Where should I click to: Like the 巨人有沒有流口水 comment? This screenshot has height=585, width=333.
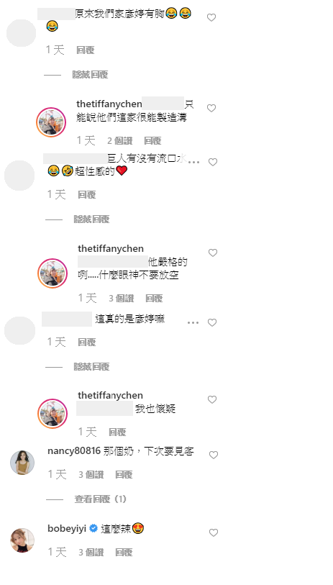pyautogui.click(x=213, y=162)
